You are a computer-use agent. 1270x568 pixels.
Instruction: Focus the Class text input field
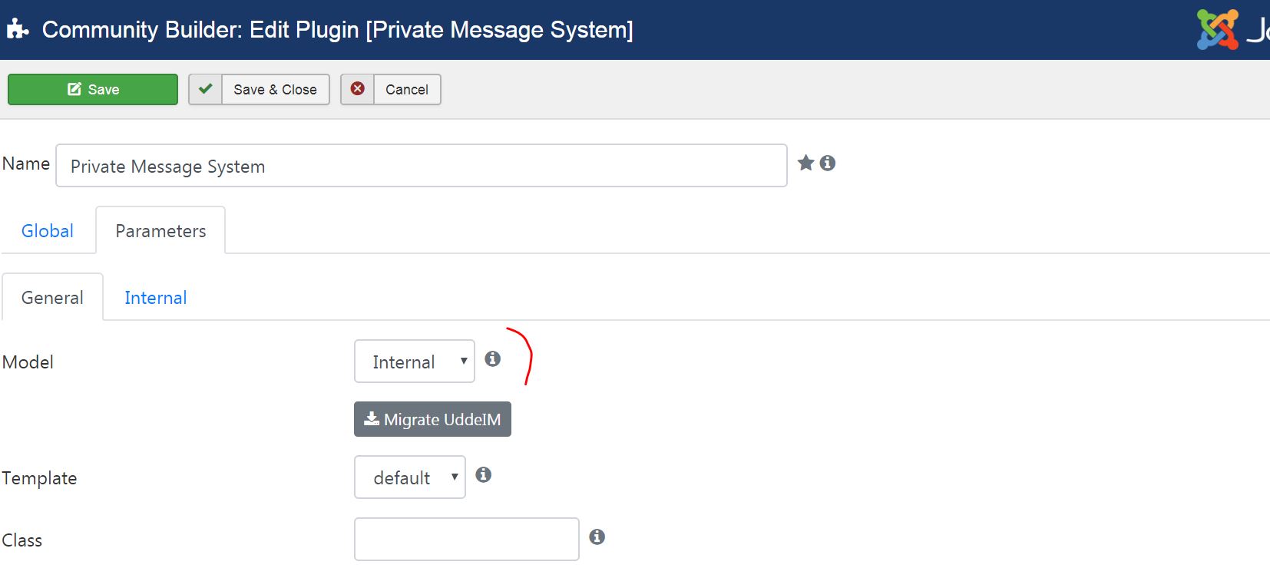[x=467, y=539]
